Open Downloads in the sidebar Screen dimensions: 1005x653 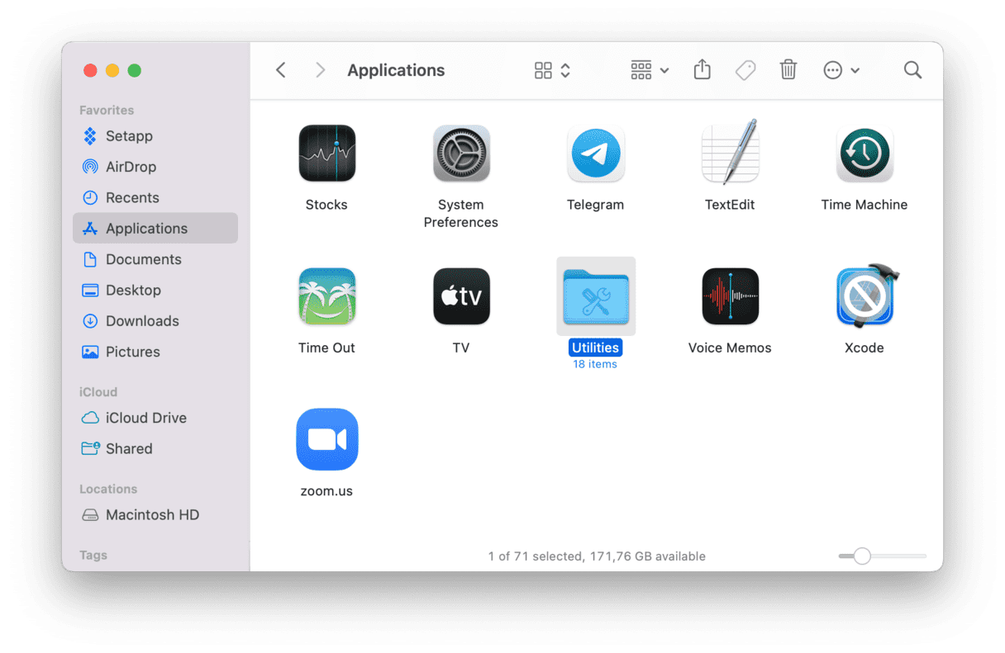point(142,321)
